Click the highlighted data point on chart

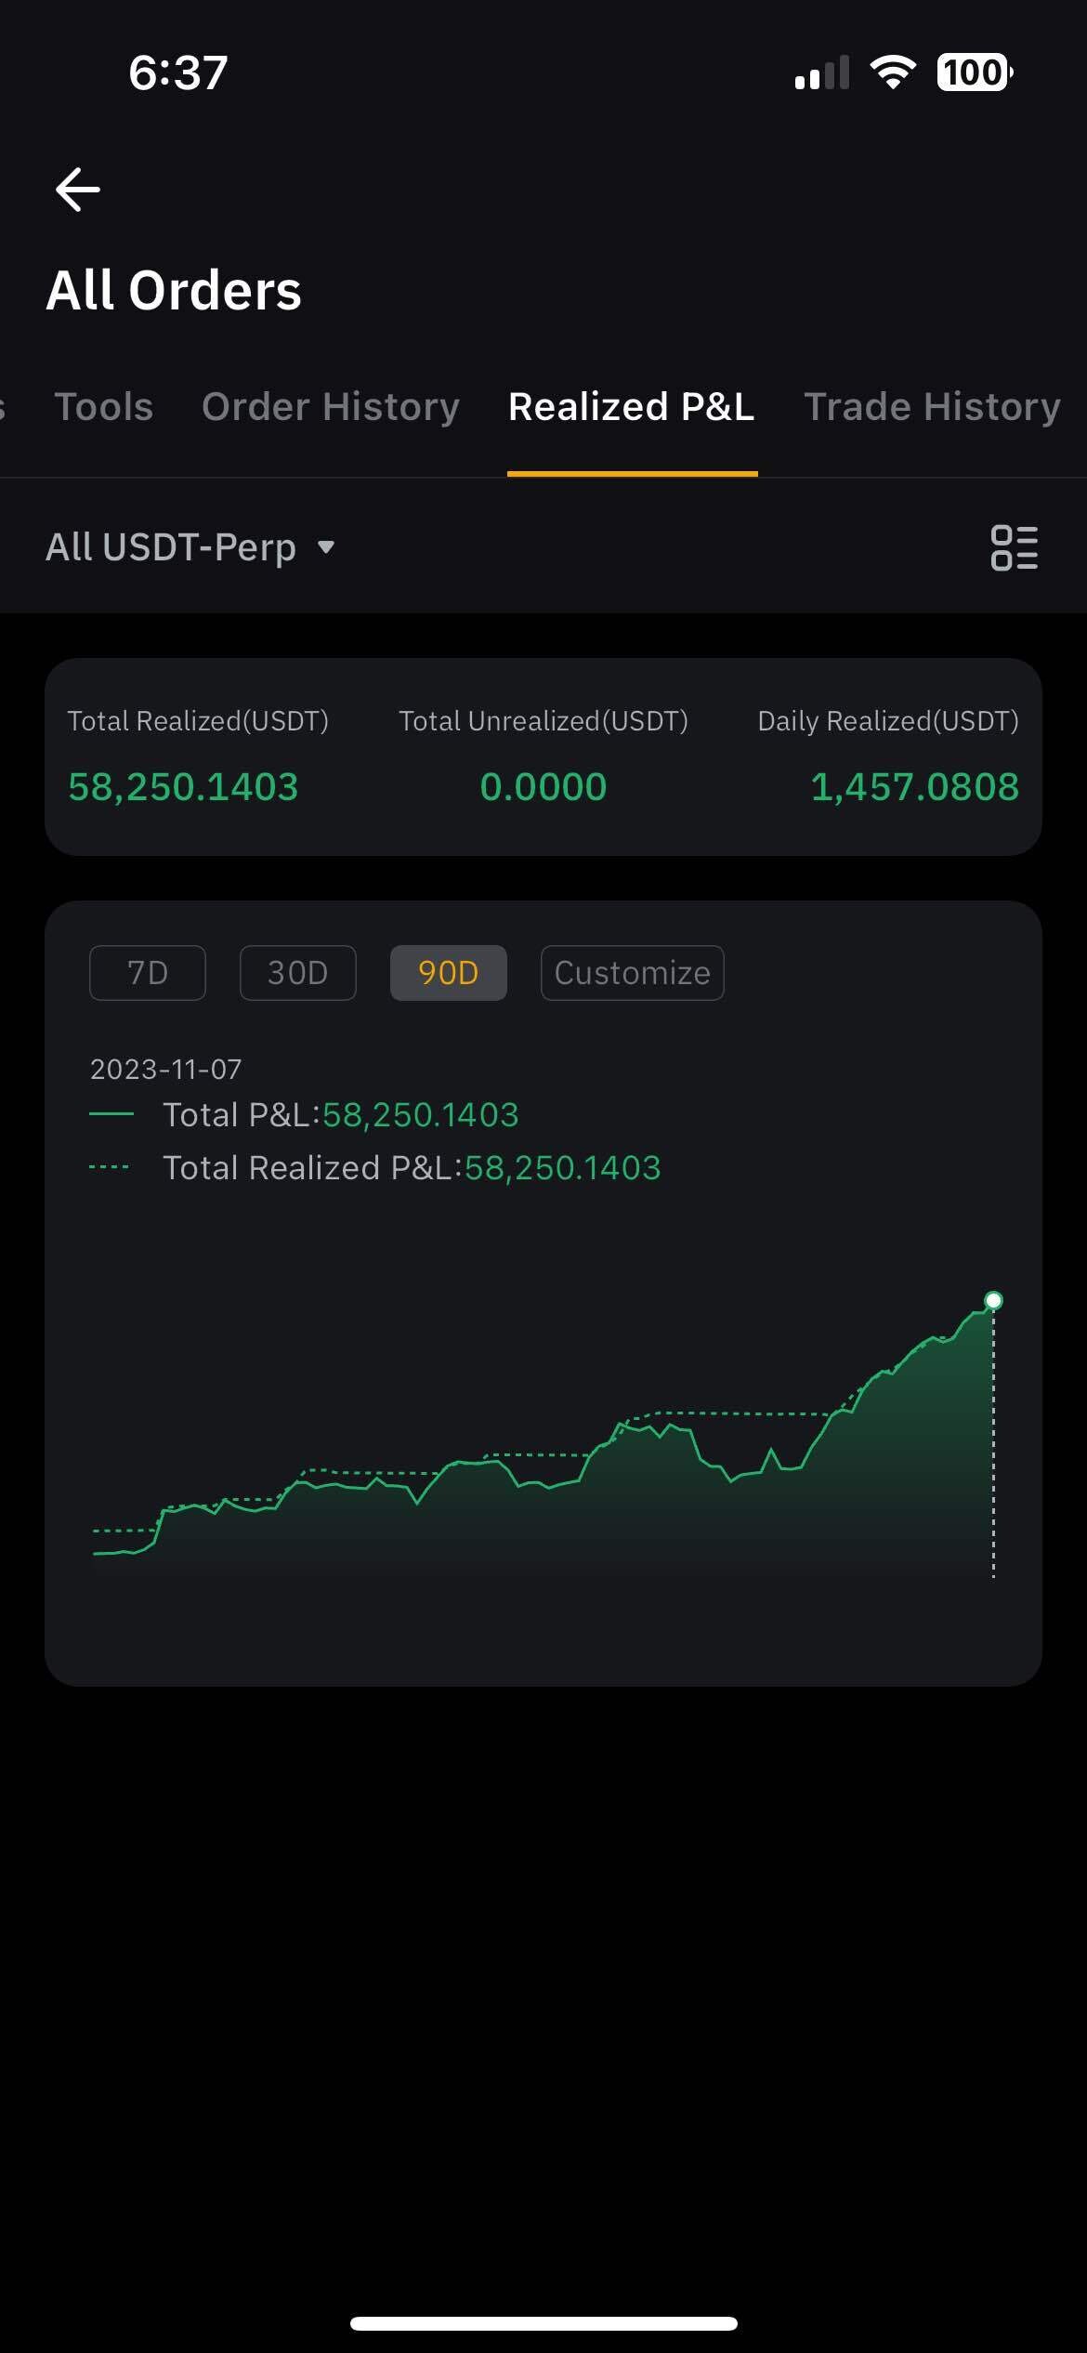(x=993, y=1300)
